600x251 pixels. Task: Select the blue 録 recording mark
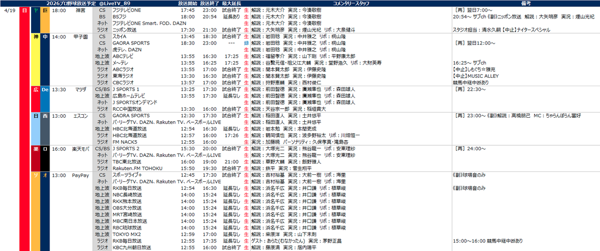pos(246,43)
